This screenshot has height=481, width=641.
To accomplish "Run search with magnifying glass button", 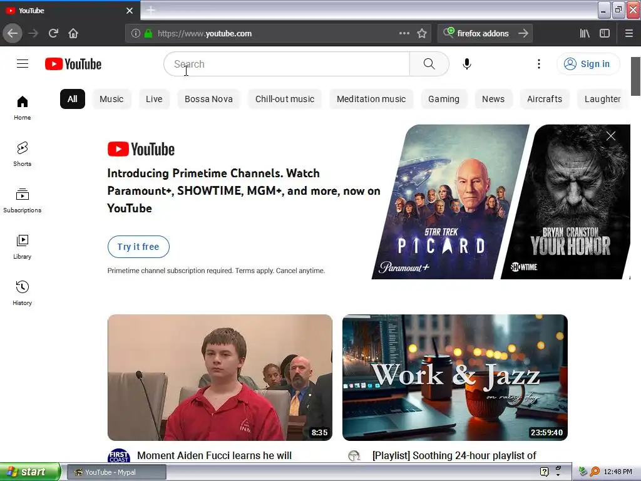I will [429, 64].
